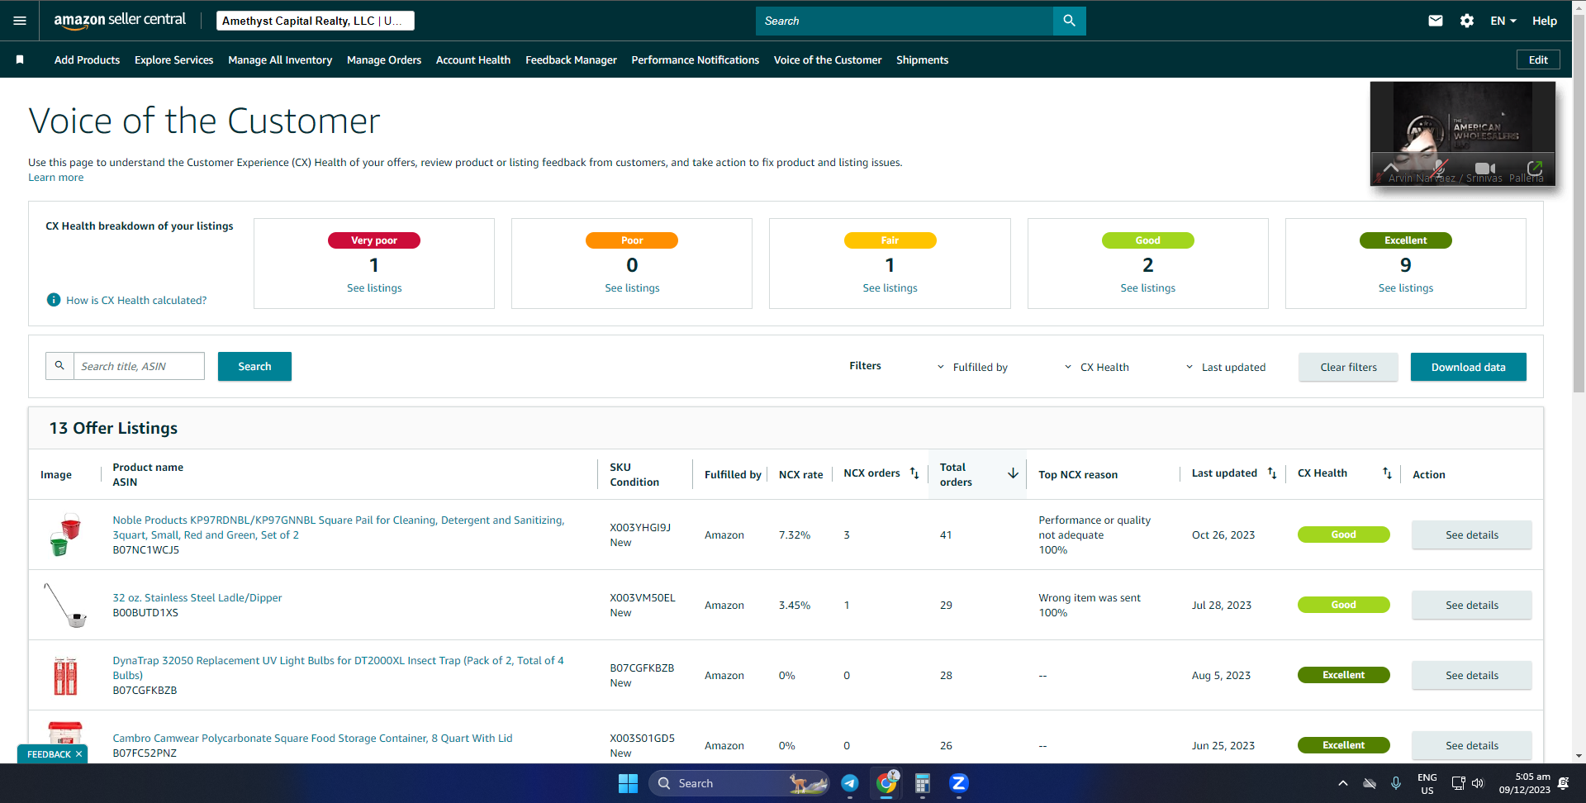Click the ladle product thumbnail
Screen dimensions: 1586x803
coord(65,605)
